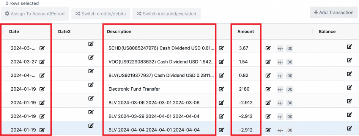Edit amount 1.54 with pencil icon
The image size is (359, 136).
coord(268,62)
